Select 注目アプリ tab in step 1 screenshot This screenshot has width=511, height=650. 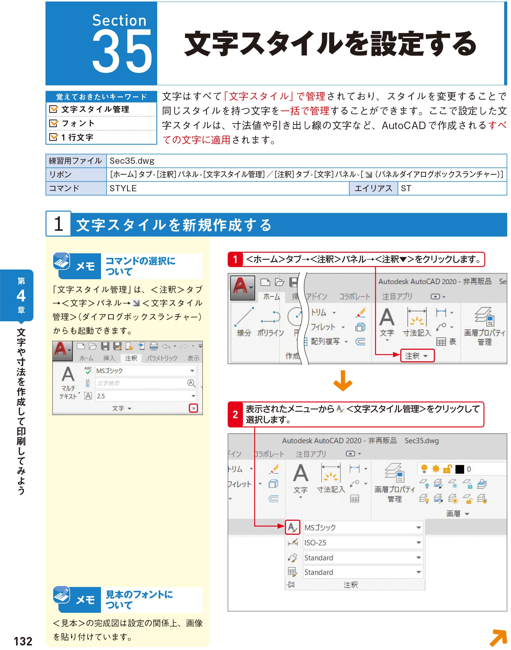397,296
